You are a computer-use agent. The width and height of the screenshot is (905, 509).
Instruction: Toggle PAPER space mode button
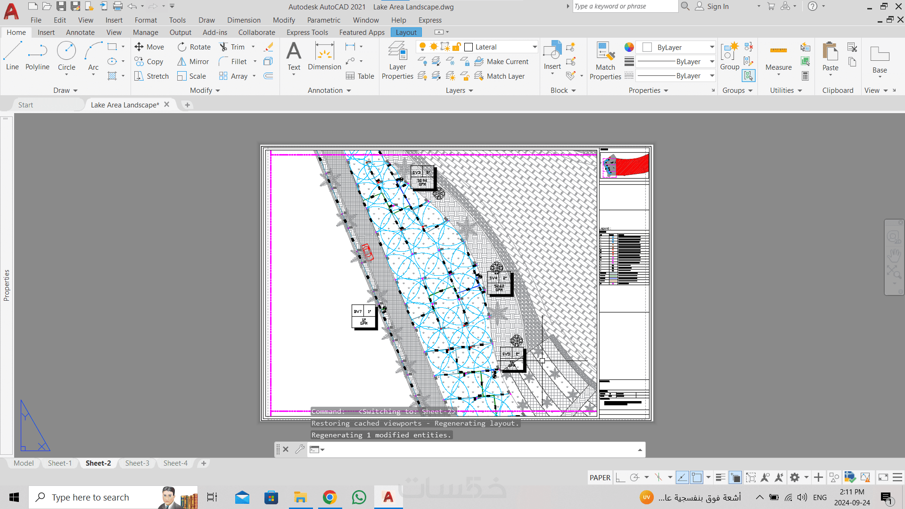[x=600, y=477]
